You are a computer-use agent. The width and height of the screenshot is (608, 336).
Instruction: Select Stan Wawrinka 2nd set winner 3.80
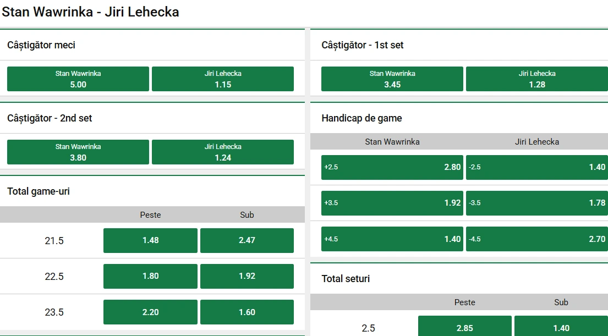(78, 152)
